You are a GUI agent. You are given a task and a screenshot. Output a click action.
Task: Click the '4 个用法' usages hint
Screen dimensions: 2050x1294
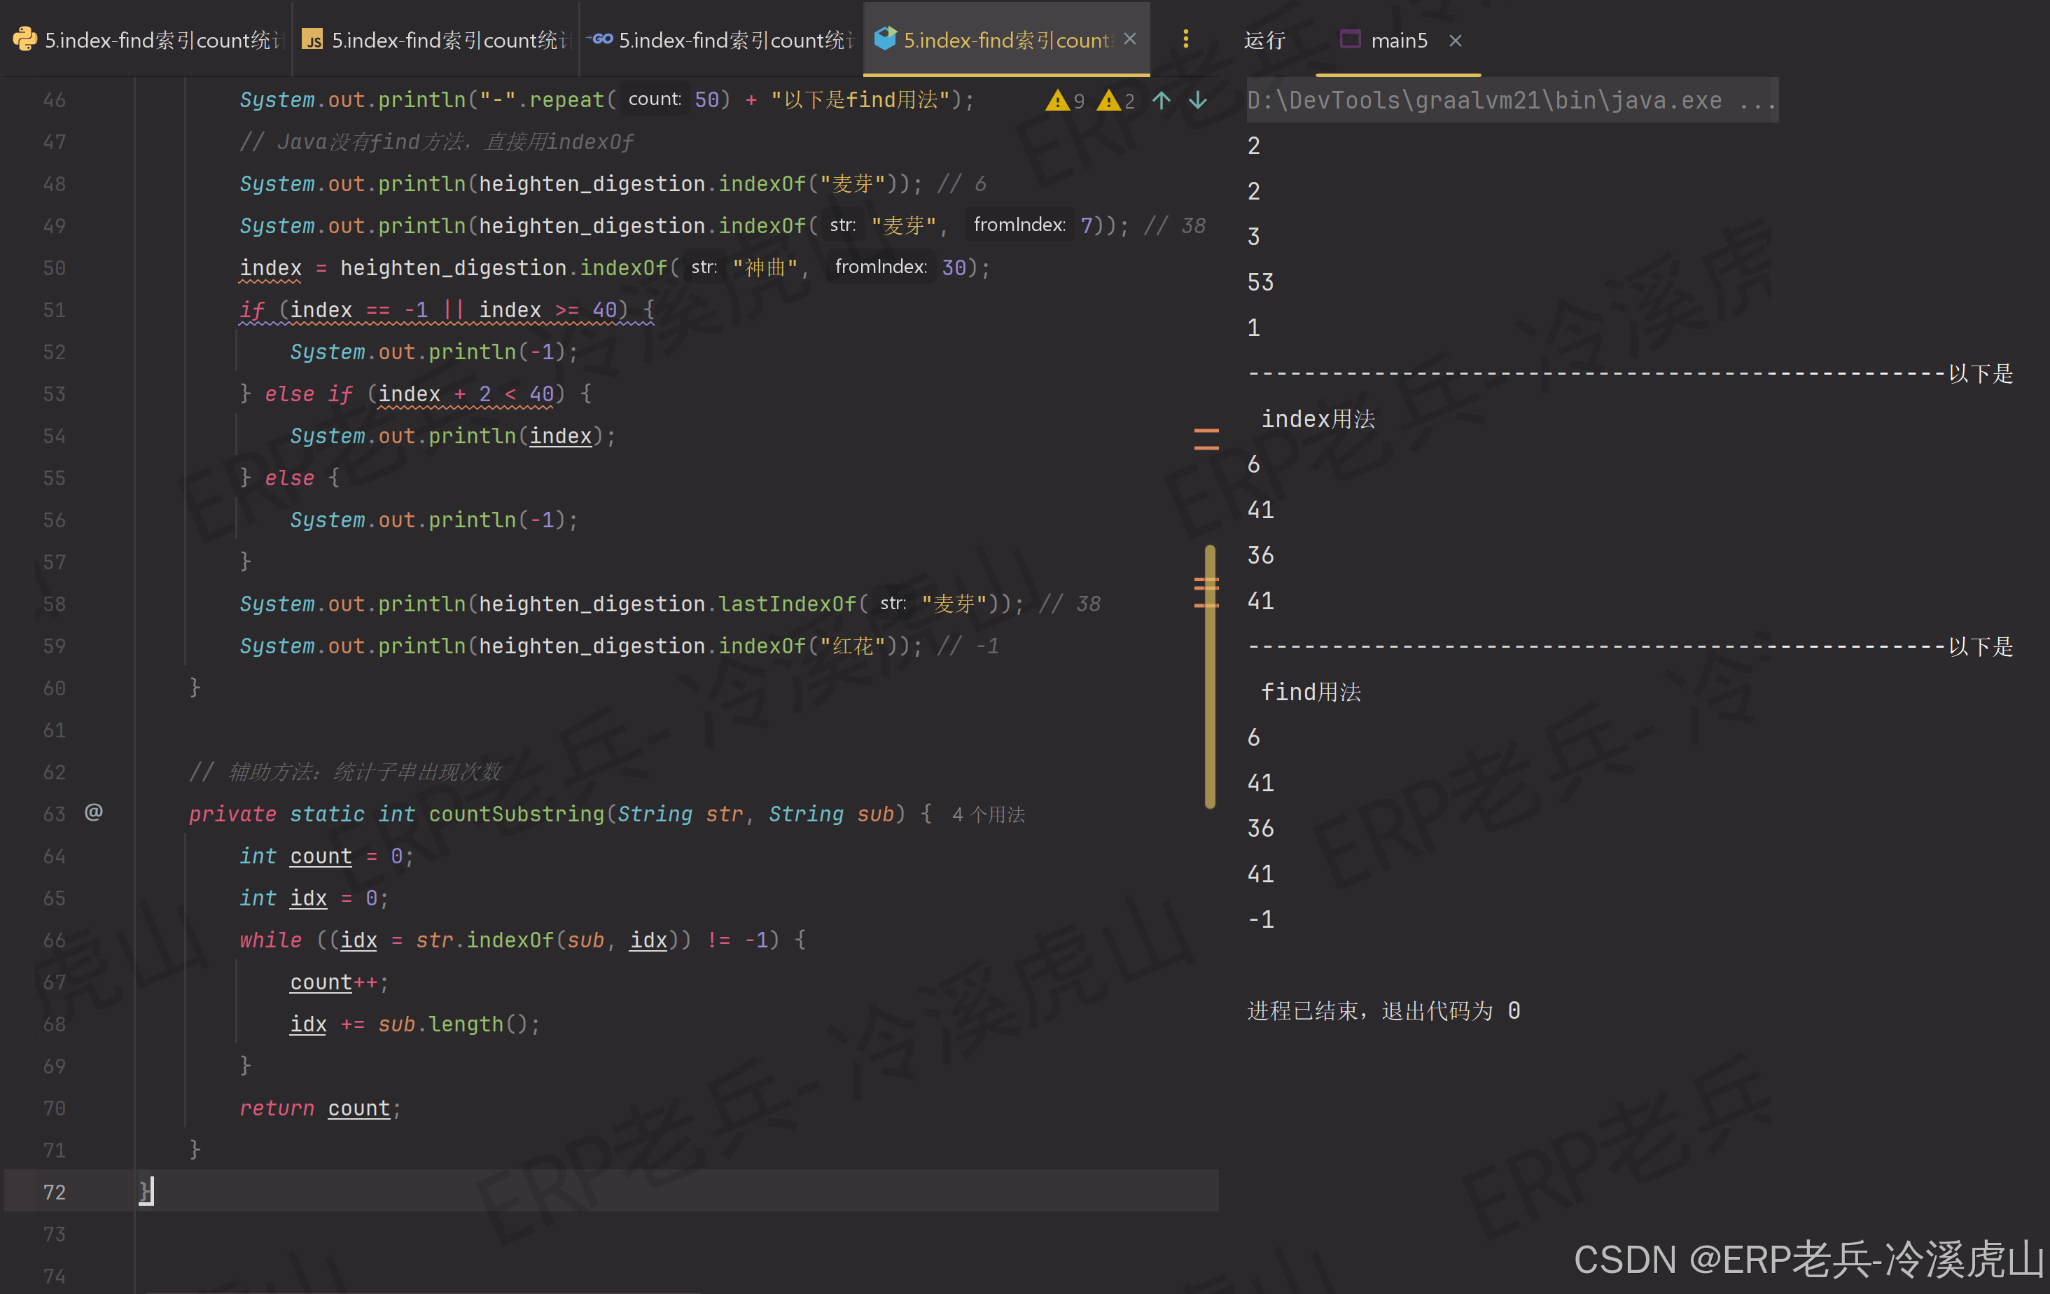click(x=989, y=815)
